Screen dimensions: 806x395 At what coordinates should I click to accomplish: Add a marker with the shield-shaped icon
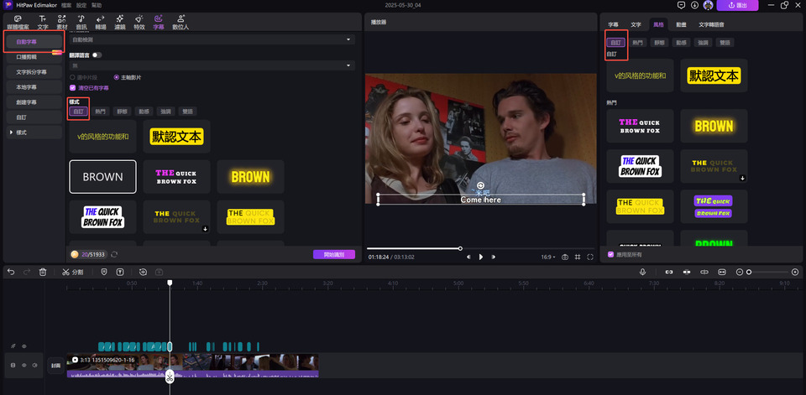point(104,272)
